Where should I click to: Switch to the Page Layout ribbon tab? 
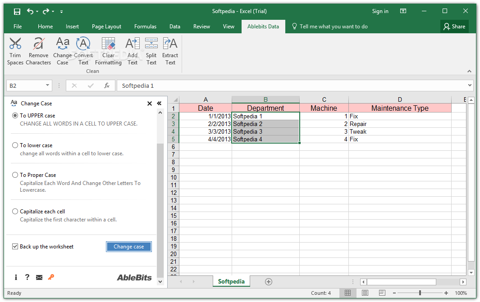pyautogui.click(x=106, y=27)
